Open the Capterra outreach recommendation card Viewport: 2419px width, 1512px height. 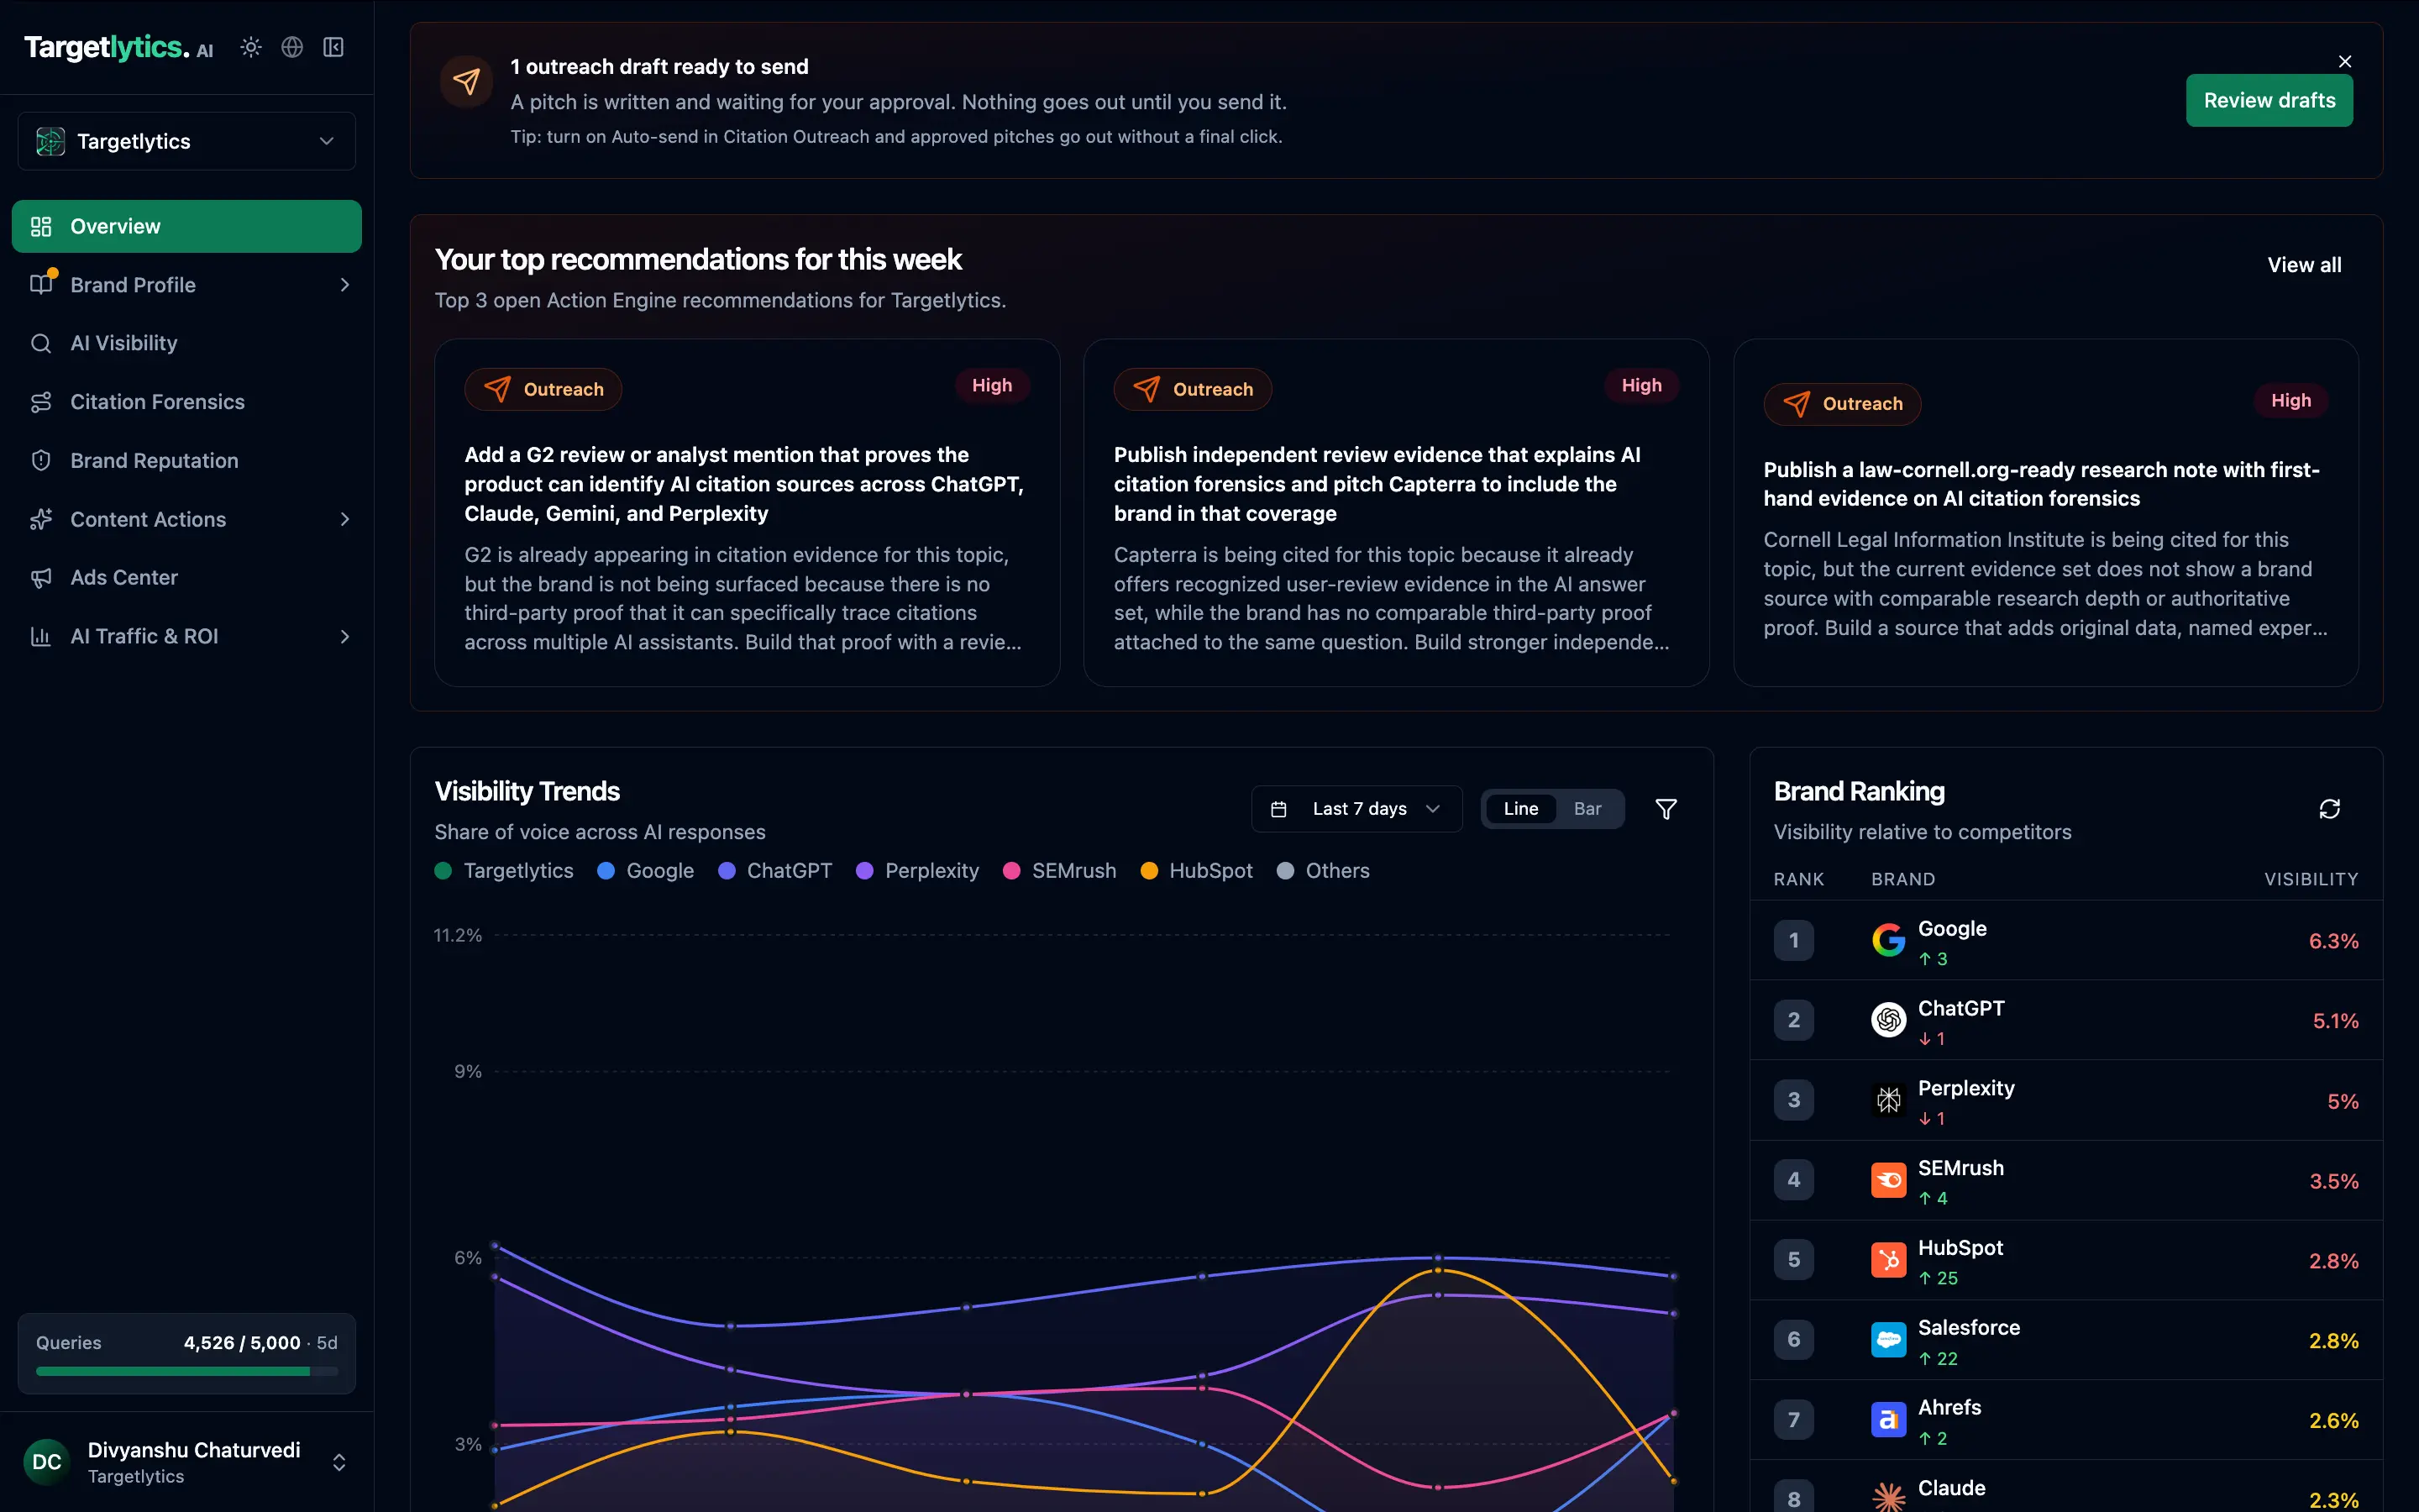(x=1397, y=513)
